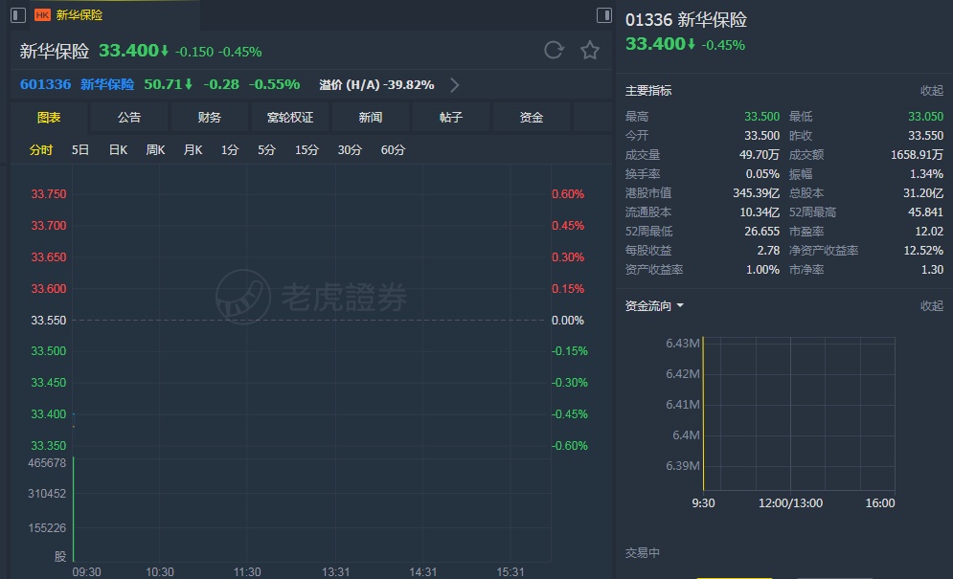Open the 资金 tab

coord(532,118)
